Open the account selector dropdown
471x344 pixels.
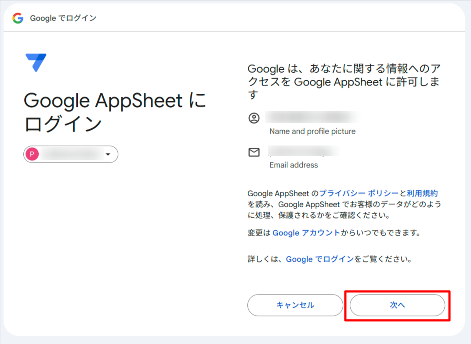click(71, 154)
